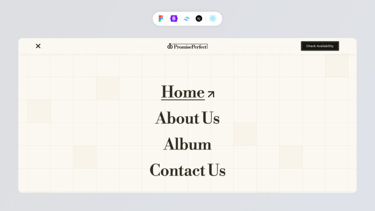Click the leftmost shaded grid tile
Image resolution: width=375 pixels, height=211 pixels.
(x=39, y=111)
